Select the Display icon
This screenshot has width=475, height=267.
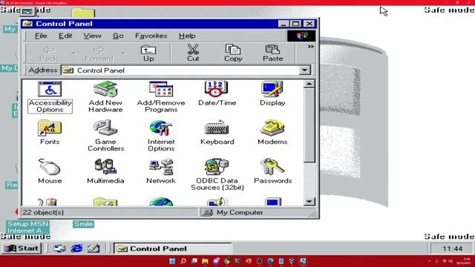272,93
